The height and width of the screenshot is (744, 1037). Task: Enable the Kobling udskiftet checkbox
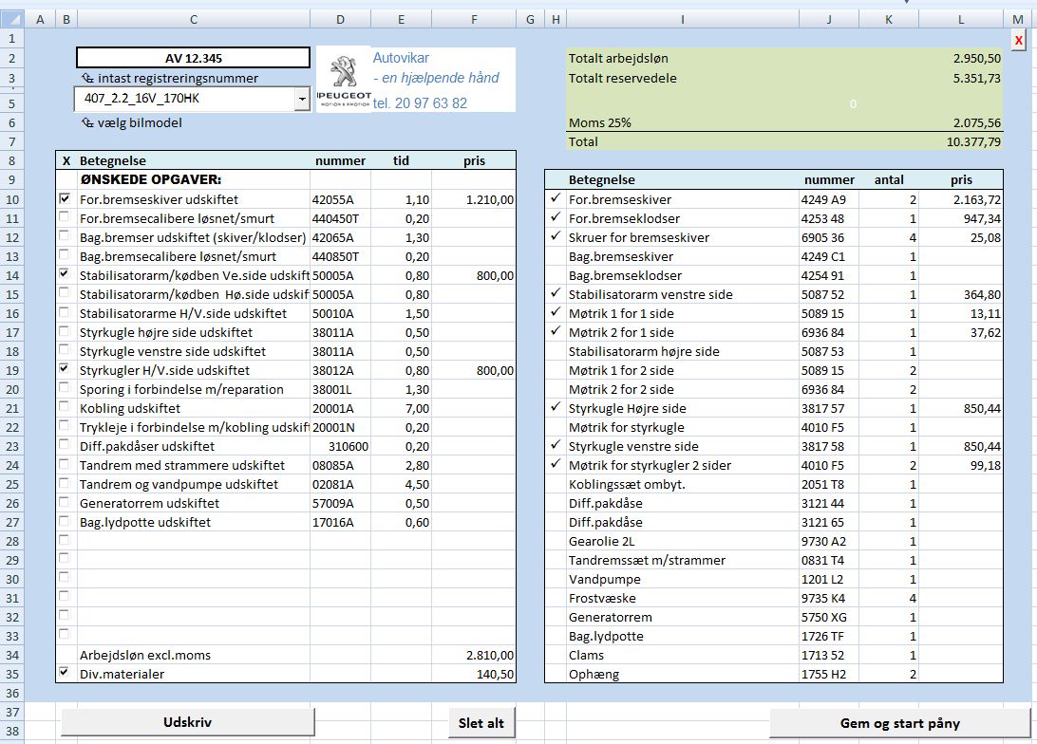[65, 406]
